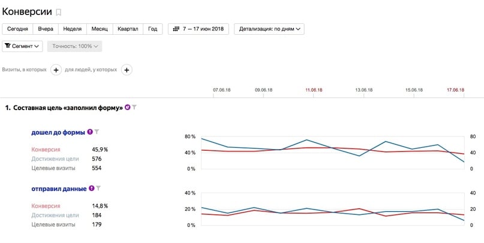
Task: Select the Неделя period tab
Action: tap(73, 29)
